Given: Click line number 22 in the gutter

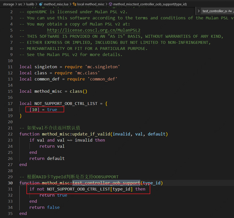Looking at the screenshot, I should pos(10,134).
